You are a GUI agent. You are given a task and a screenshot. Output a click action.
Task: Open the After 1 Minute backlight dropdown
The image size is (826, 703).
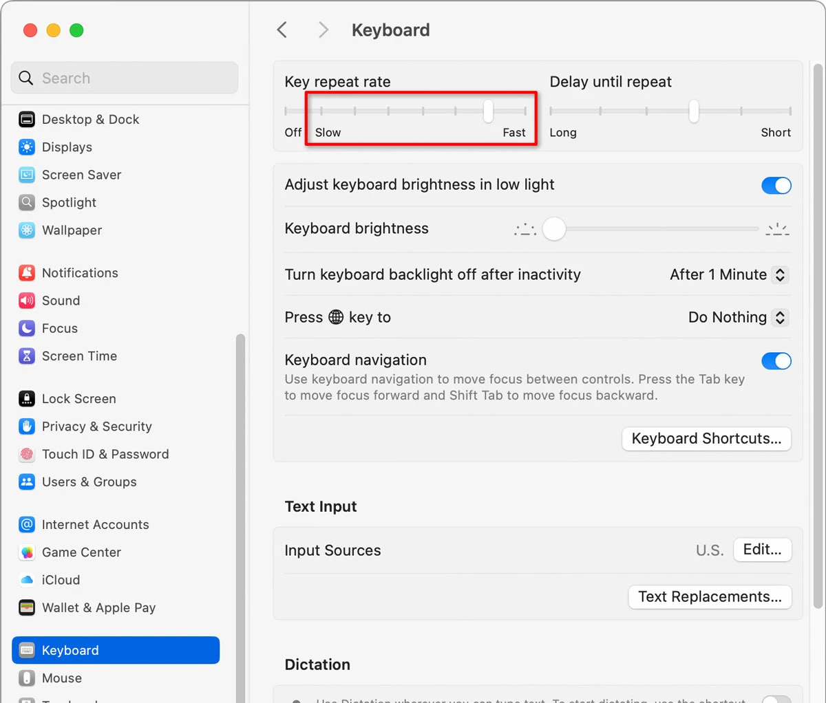729,274
